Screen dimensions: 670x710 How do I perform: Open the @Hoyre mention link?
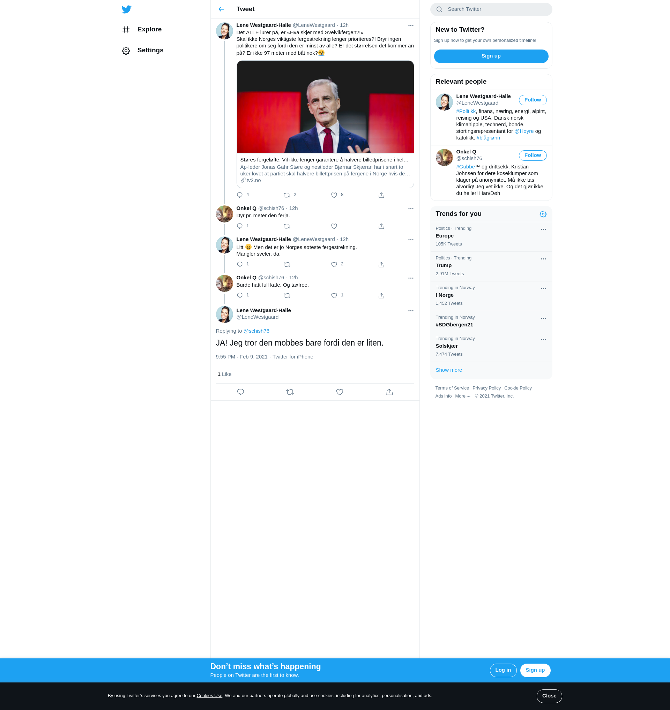point(524,131)
